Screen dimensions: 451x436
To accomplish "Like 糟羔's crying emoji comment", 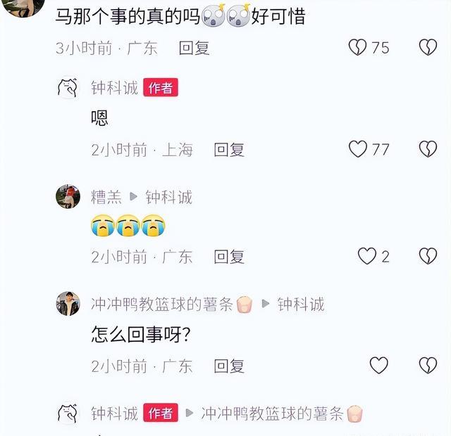I will click(x=367, y=256).
